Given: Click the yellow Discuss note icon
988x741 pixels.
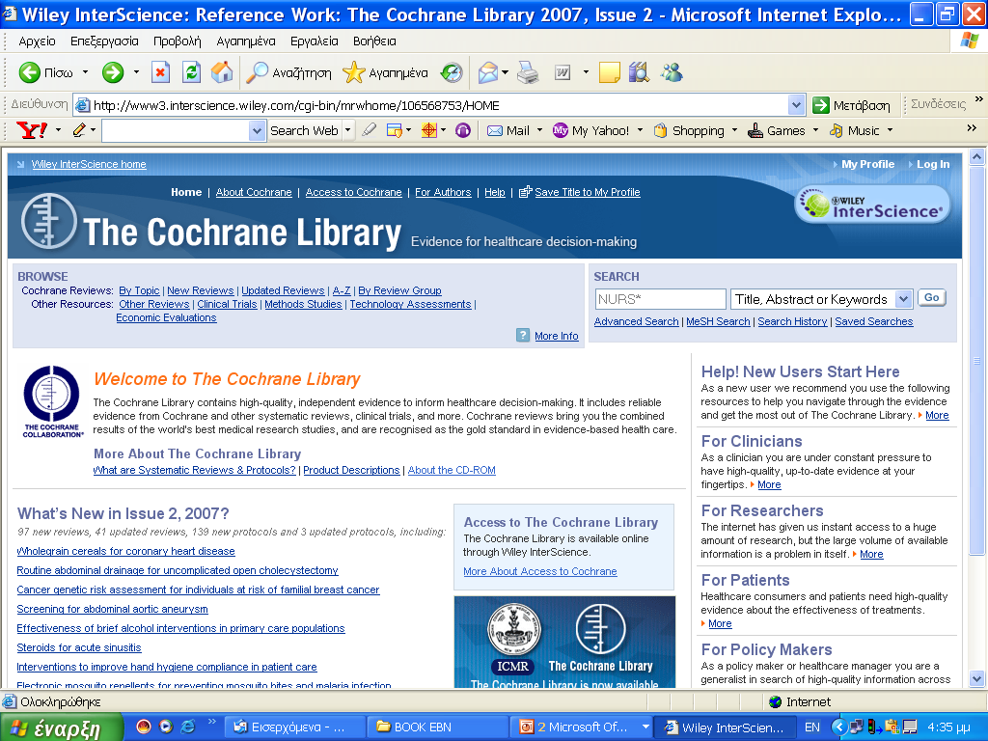Looking at the screenshot, I should (x=610, y=73).
